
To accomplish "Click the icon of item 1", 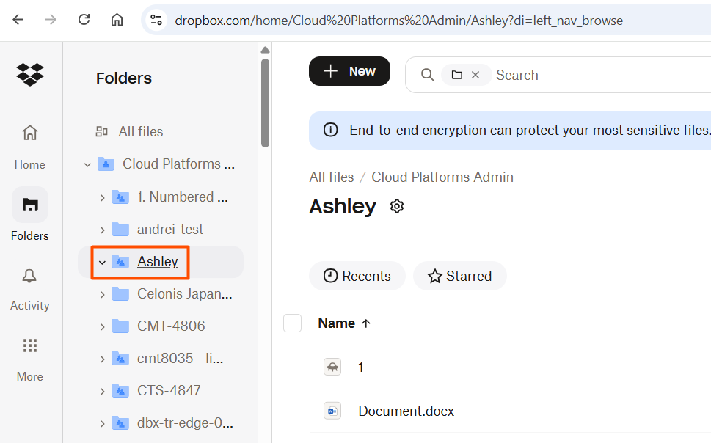I will coord(332,367).
